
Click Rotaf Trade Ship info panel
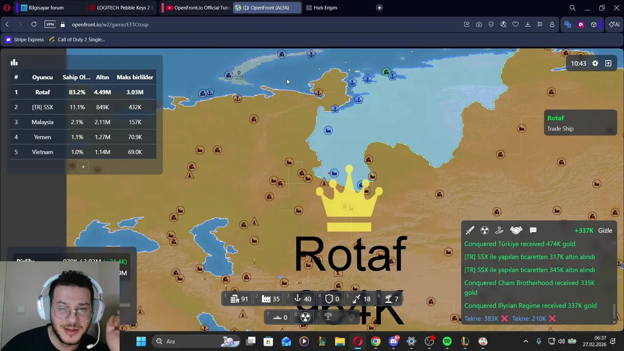coord(580,123)
